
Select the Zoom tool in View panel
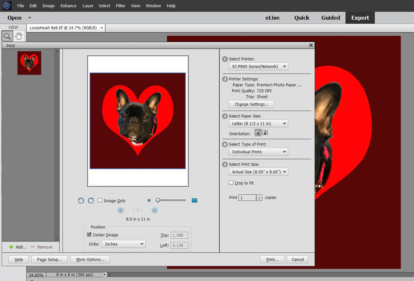(x=7, y=36)
